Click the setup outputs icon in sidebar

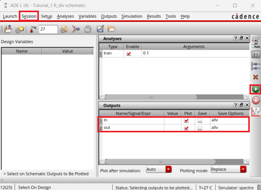pyautogui.click(x=256, y=66)
